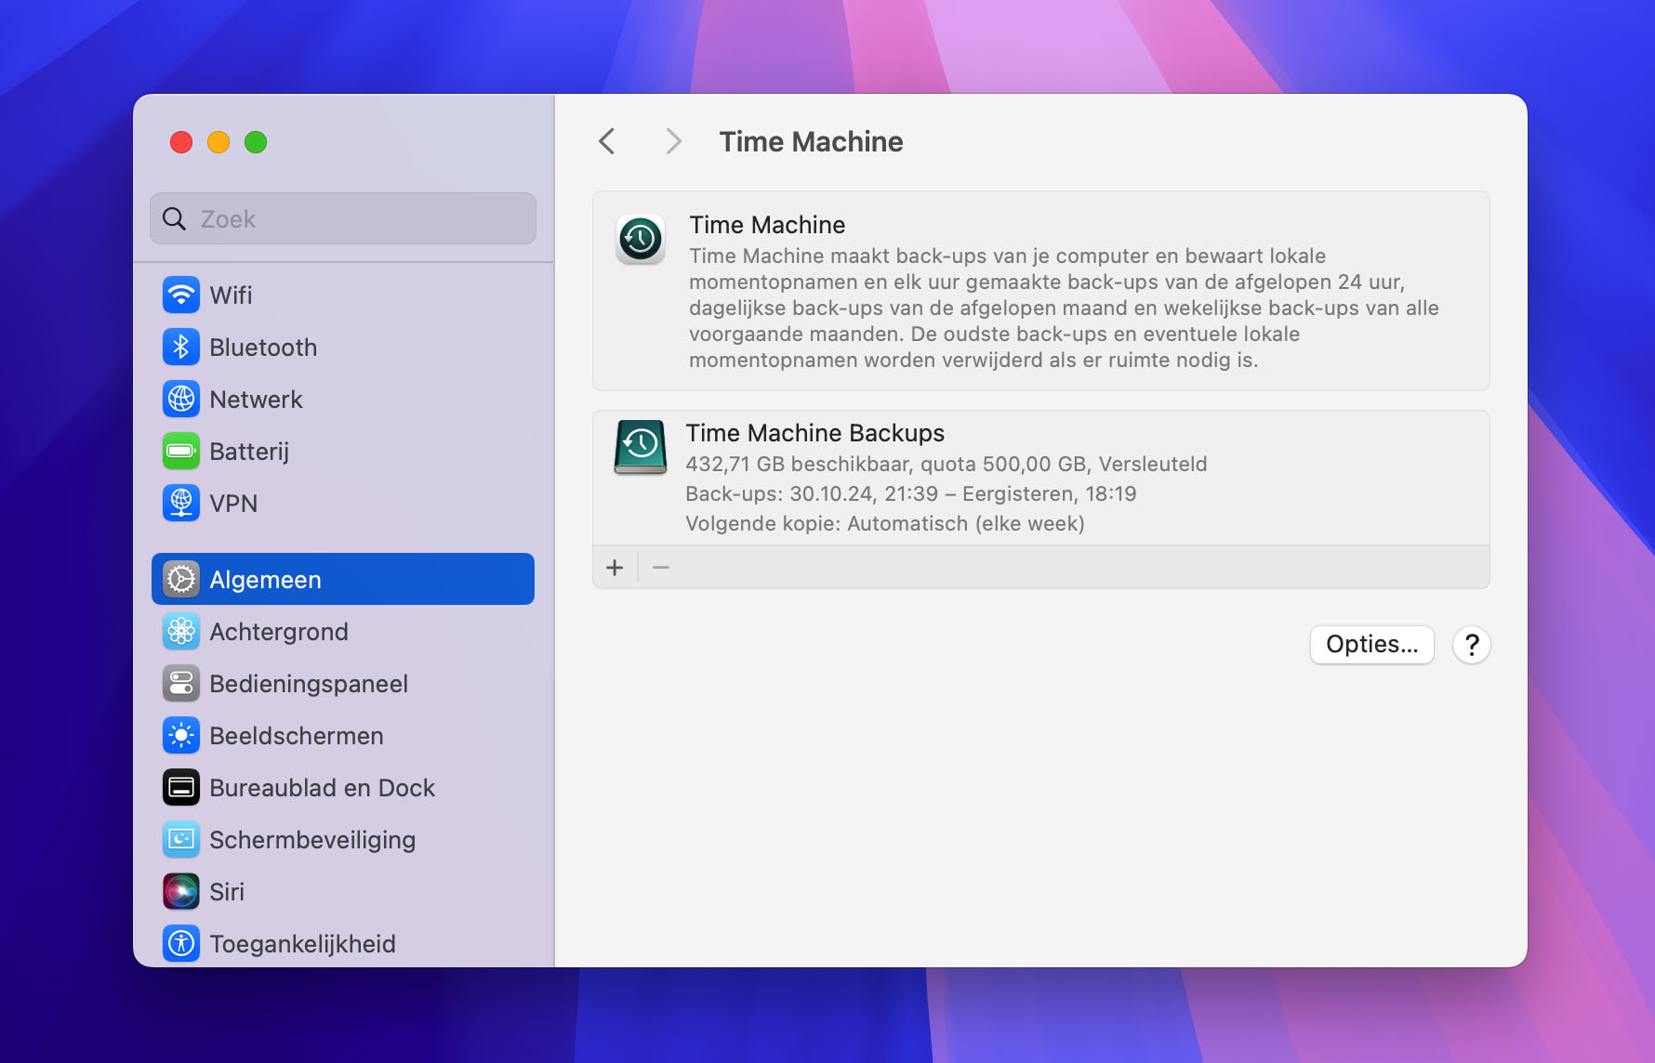Select Batterij in the sidebar
Screen dimensions: 1655x1063
tap(343, 452)
